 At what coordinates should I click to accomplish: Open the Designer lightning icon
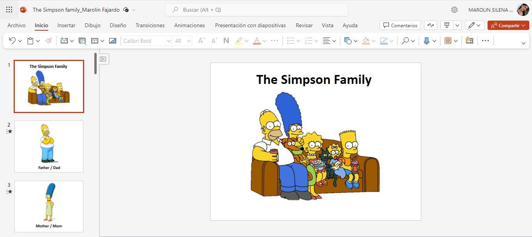(x=469, y=40)
